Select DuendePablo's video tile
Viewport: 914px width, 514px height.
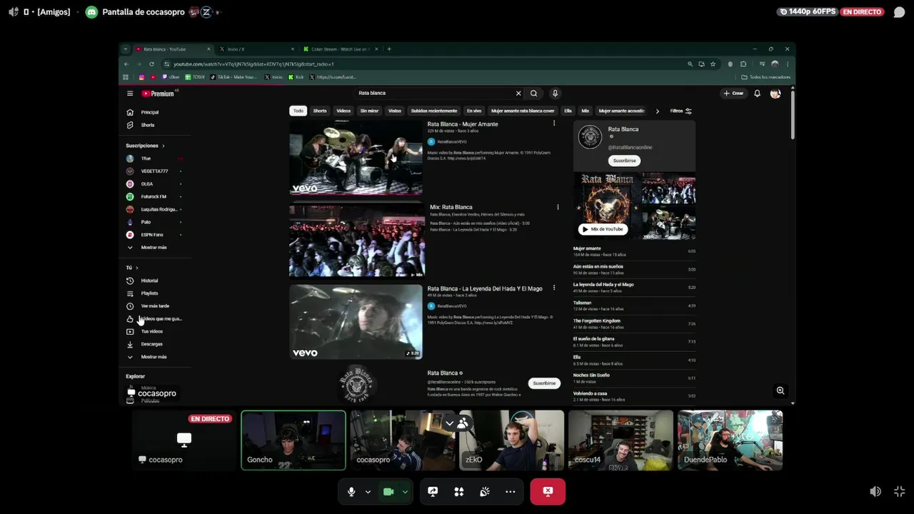tap(730, 440)
